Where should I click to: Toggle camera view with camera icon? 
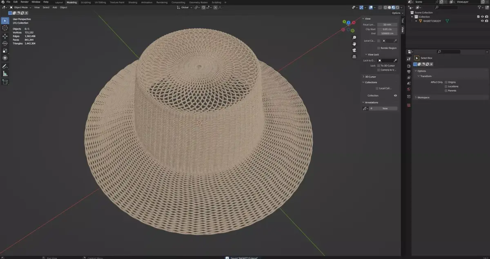point(354,50)
